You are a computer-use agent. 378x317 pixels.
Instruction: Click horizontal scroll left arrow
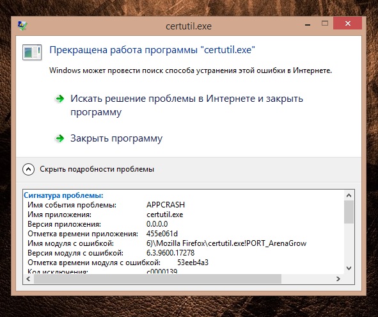pyautogui.click(x=28, y=279)
